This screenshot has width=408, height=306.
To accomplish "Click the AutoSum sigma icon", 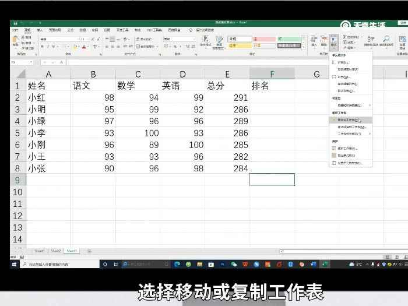I will [x=344, y=37].
